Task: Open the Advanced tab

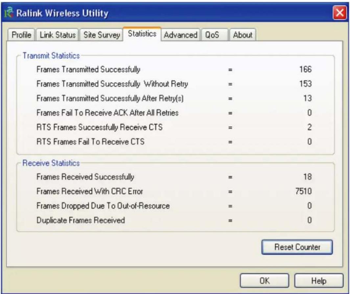Action: [x=180, y=35]
